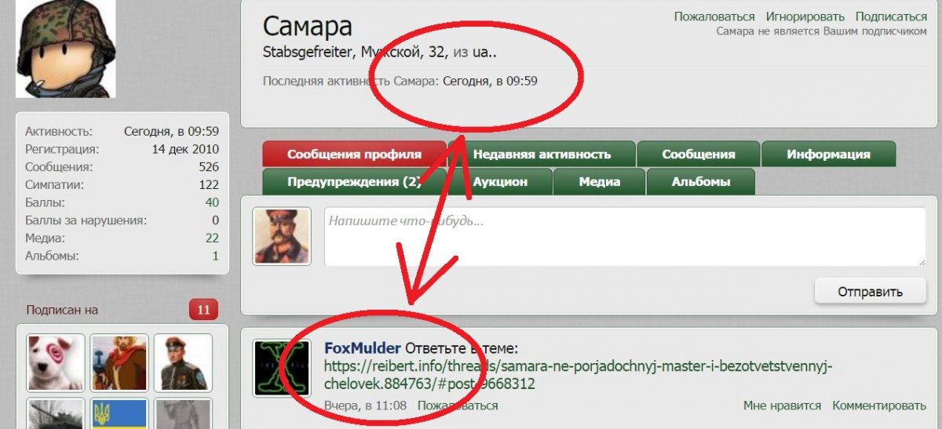Click Самара's soldier helmet avatar image
Viewport: 942px width, 429px height.
[66, 49]
